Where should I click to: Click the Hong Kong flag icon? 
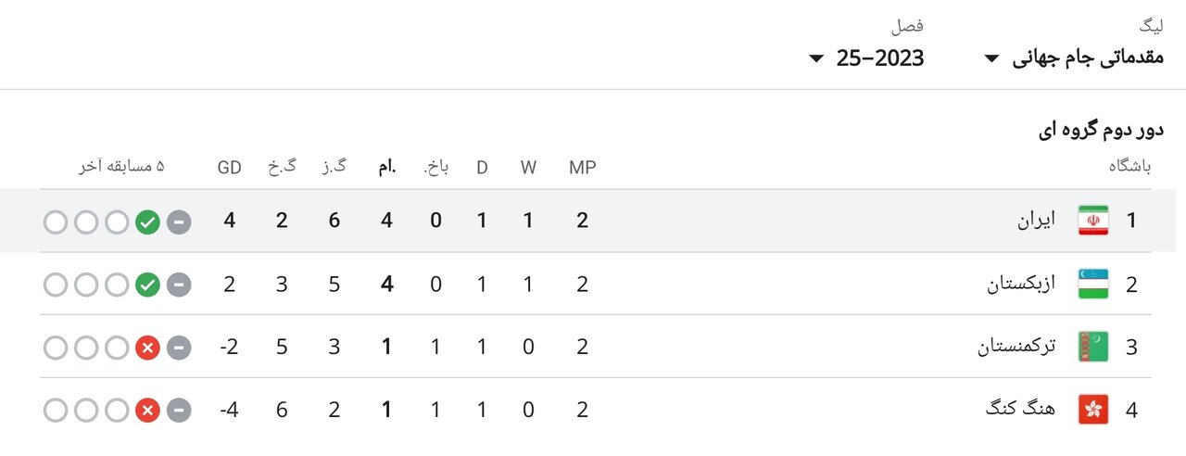pyautogui.click(x=1093, y=410)
